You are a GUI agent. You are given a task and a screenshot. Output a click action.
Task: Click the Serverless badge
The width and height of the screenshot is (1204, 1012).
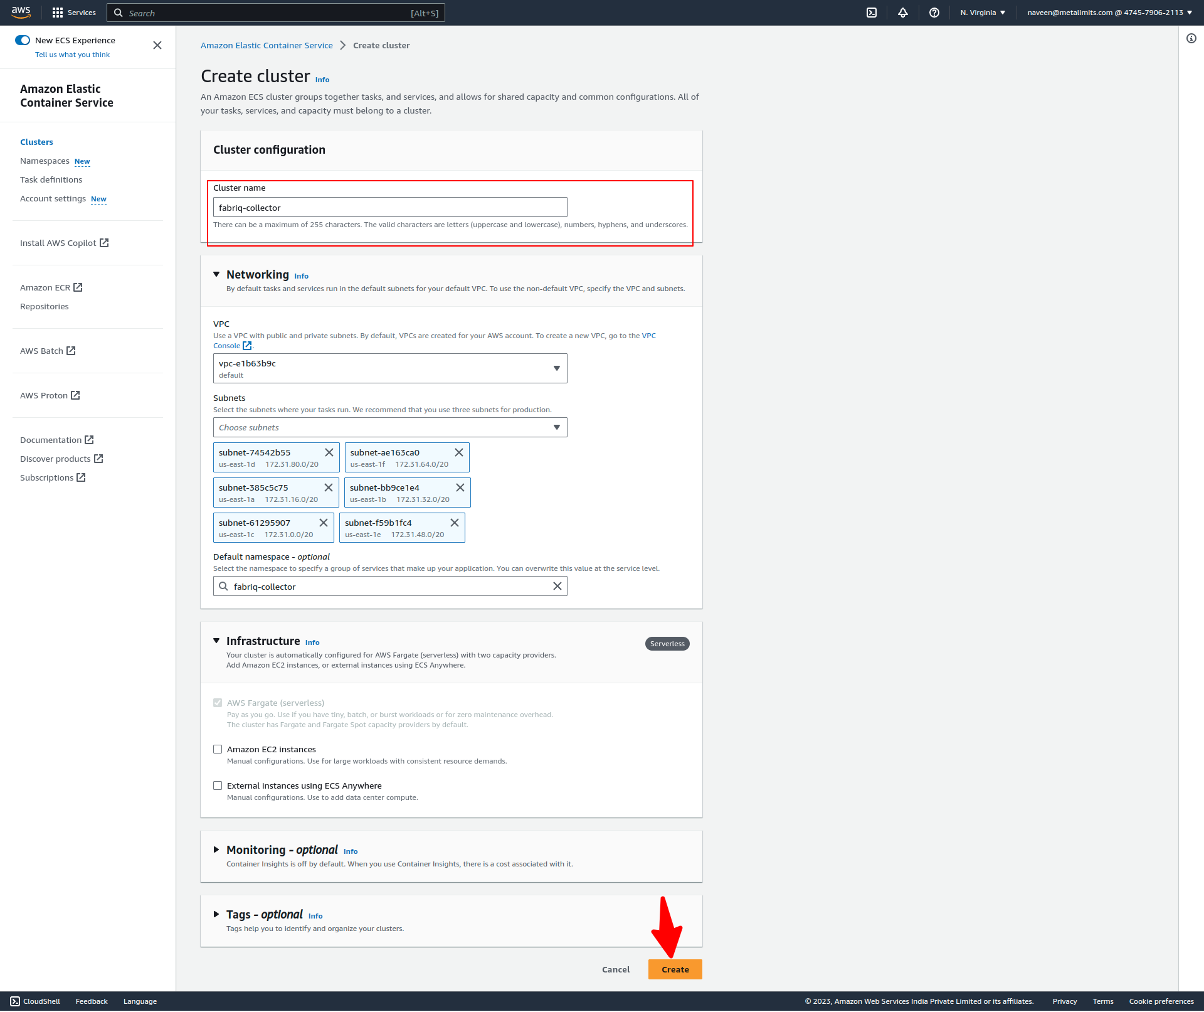pyautogui.click(x=667, y=644)
